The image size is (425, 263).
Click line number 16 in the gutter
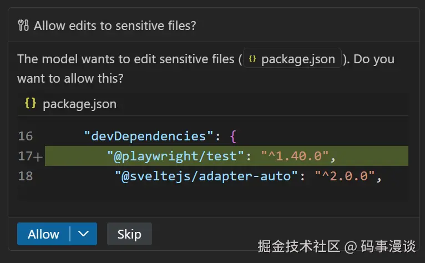(26, 136)
